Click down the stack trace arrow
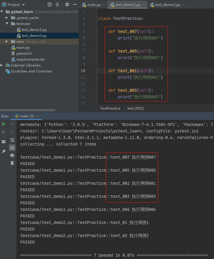The height and width of the screenshot is (259, 214). click(x=12, y=132)
